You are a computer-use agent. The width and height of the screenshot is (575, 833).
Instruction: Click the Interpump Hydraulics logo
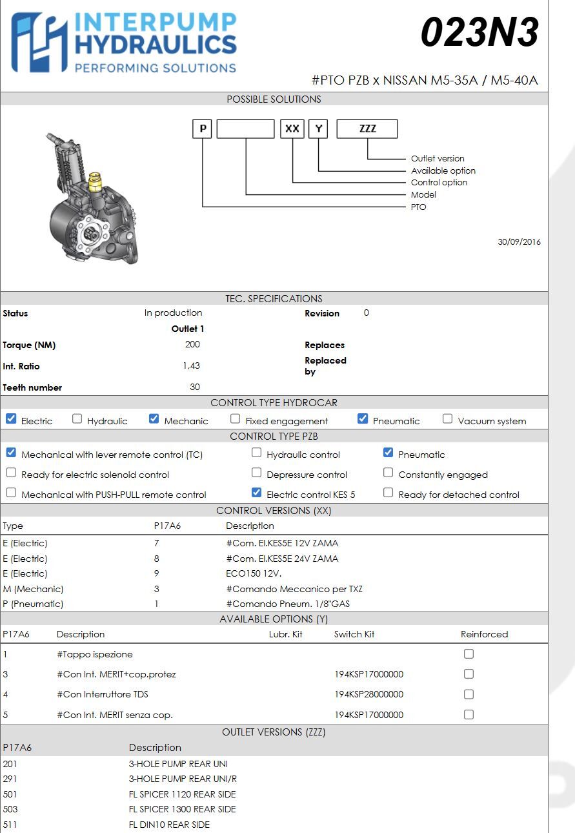point(124,43)
